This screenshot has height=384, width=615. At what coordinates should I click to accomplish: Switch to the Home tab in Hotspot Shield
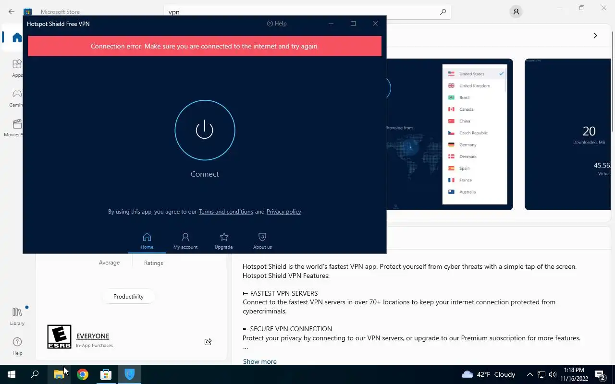point(147,241)
